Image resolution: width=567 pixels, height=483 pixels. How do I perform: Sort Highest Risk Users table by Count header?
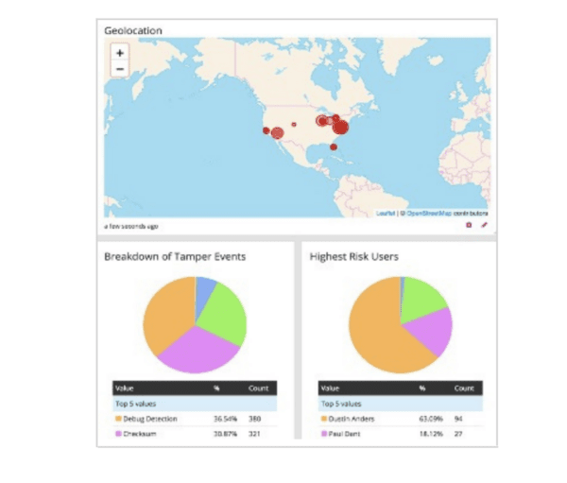click(x=464, y=388)
